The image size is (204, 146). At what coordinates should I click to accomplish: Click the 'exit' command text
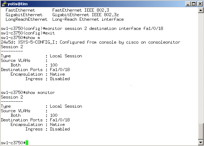pos(50,33)
